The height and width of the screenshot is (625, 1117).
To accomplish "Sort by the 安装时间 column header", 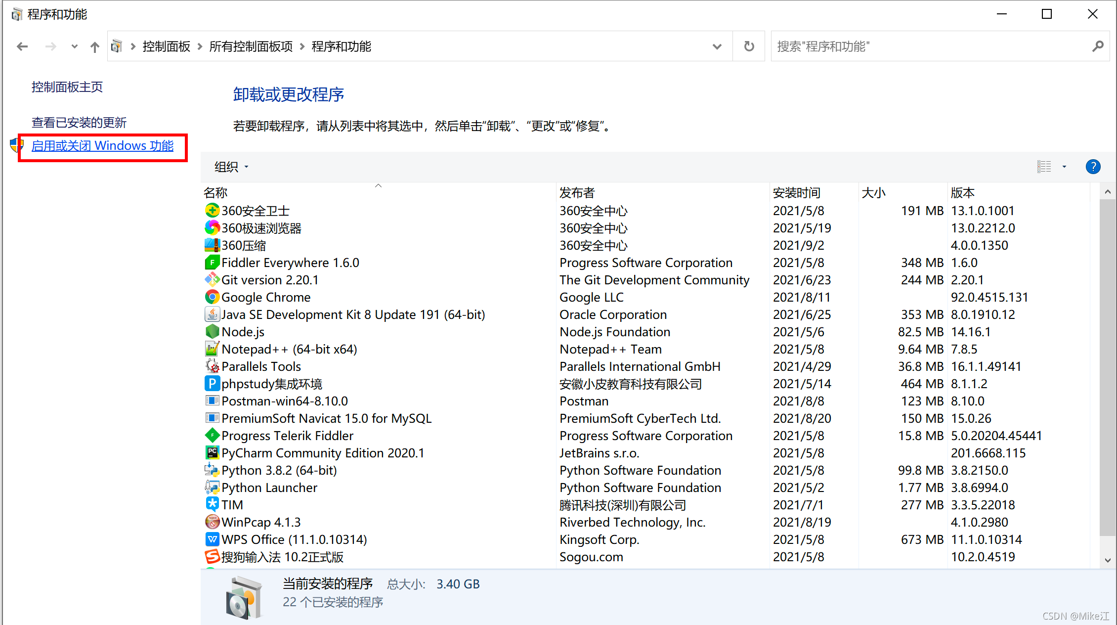I will tap(814, 192).
